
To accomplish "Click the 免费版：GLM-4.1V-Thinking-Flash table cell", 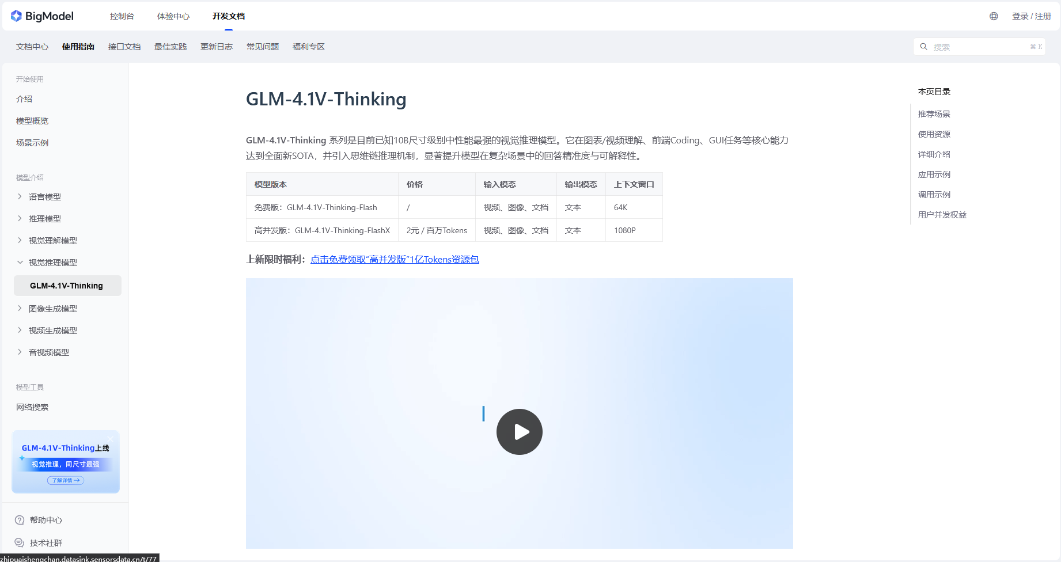I will (322, 207).
